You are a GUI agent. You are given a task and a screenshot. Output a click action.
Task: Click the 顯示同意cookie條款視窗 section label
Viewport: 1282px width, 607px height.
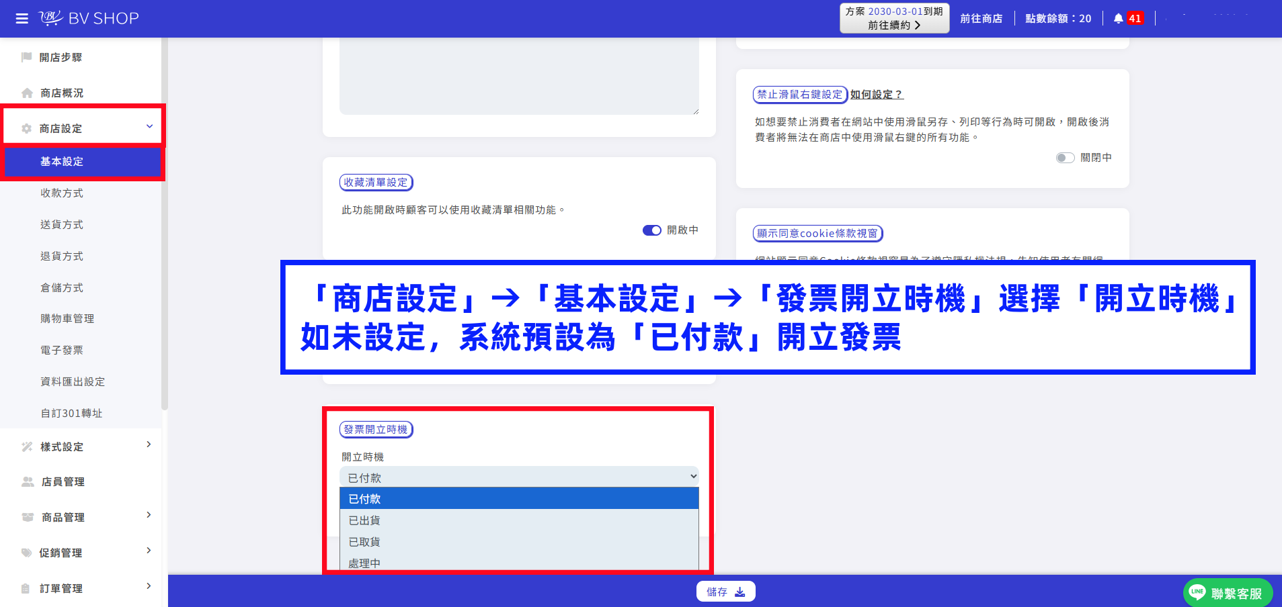pos(817,234)
